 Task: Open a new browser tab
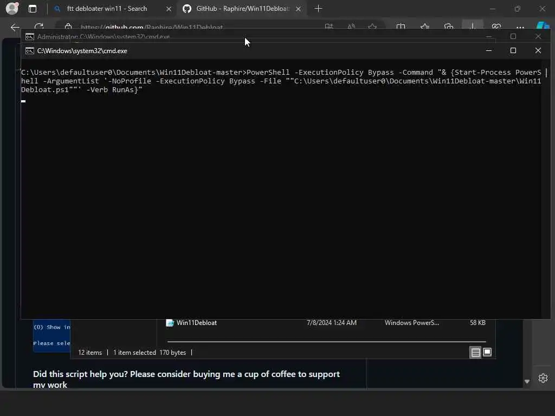[318, 9]
